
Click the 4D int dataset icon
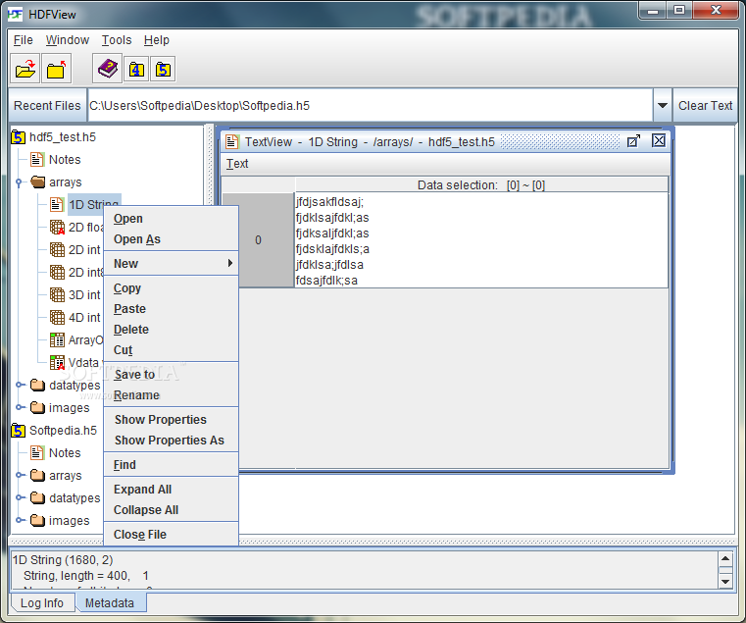click(x=57, y=317)
